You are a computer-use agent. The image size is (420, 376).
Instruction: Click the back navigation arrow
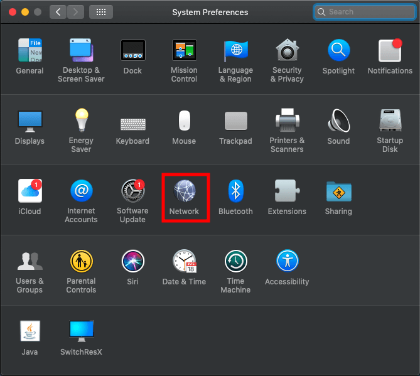pyautogui.click(x=58, y=12)
